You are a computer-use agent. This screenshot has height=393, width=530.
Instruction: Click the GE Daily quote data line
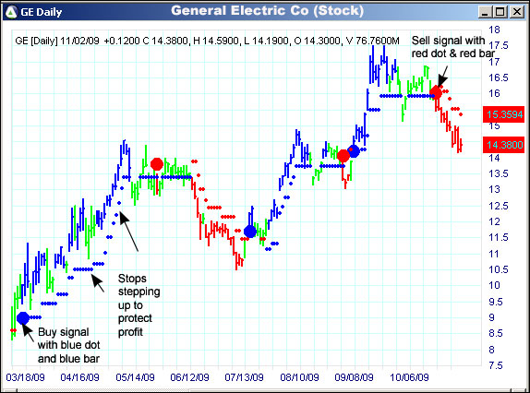point(207,42)
